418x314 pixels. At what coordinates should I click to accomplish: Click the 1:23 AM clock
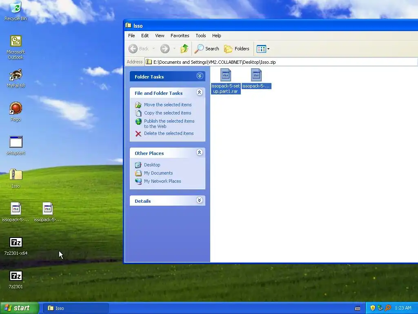(403, 308)
